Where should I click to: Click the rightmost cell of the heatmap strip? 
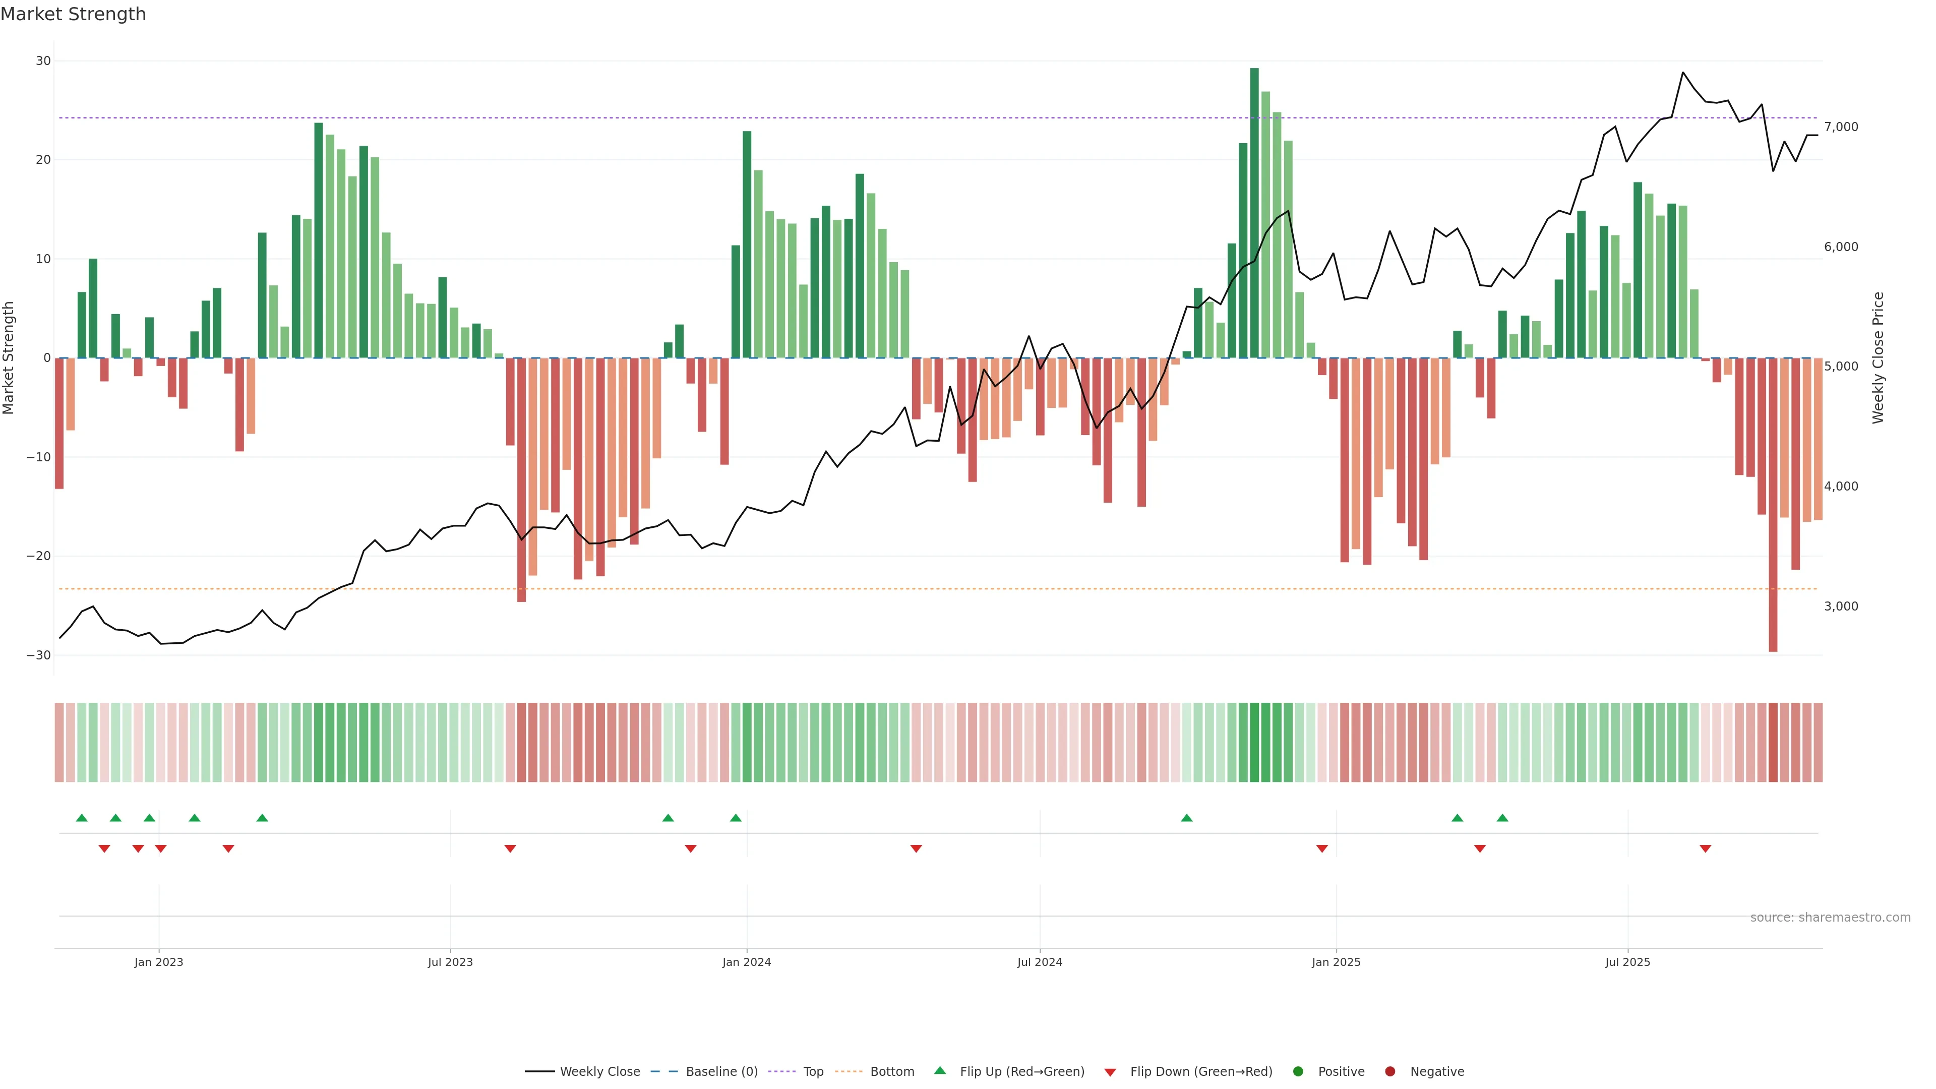1818,742
